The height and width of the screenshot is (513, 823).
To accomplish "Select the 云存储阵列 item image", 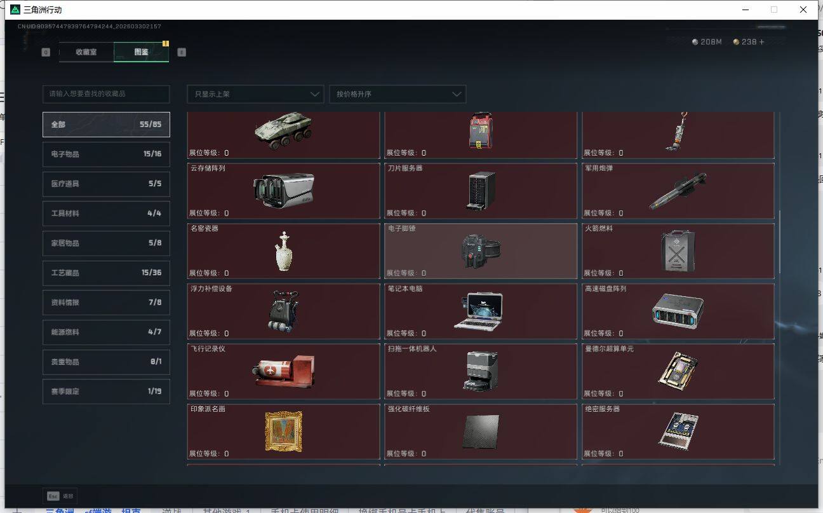I will pos(283,191).
